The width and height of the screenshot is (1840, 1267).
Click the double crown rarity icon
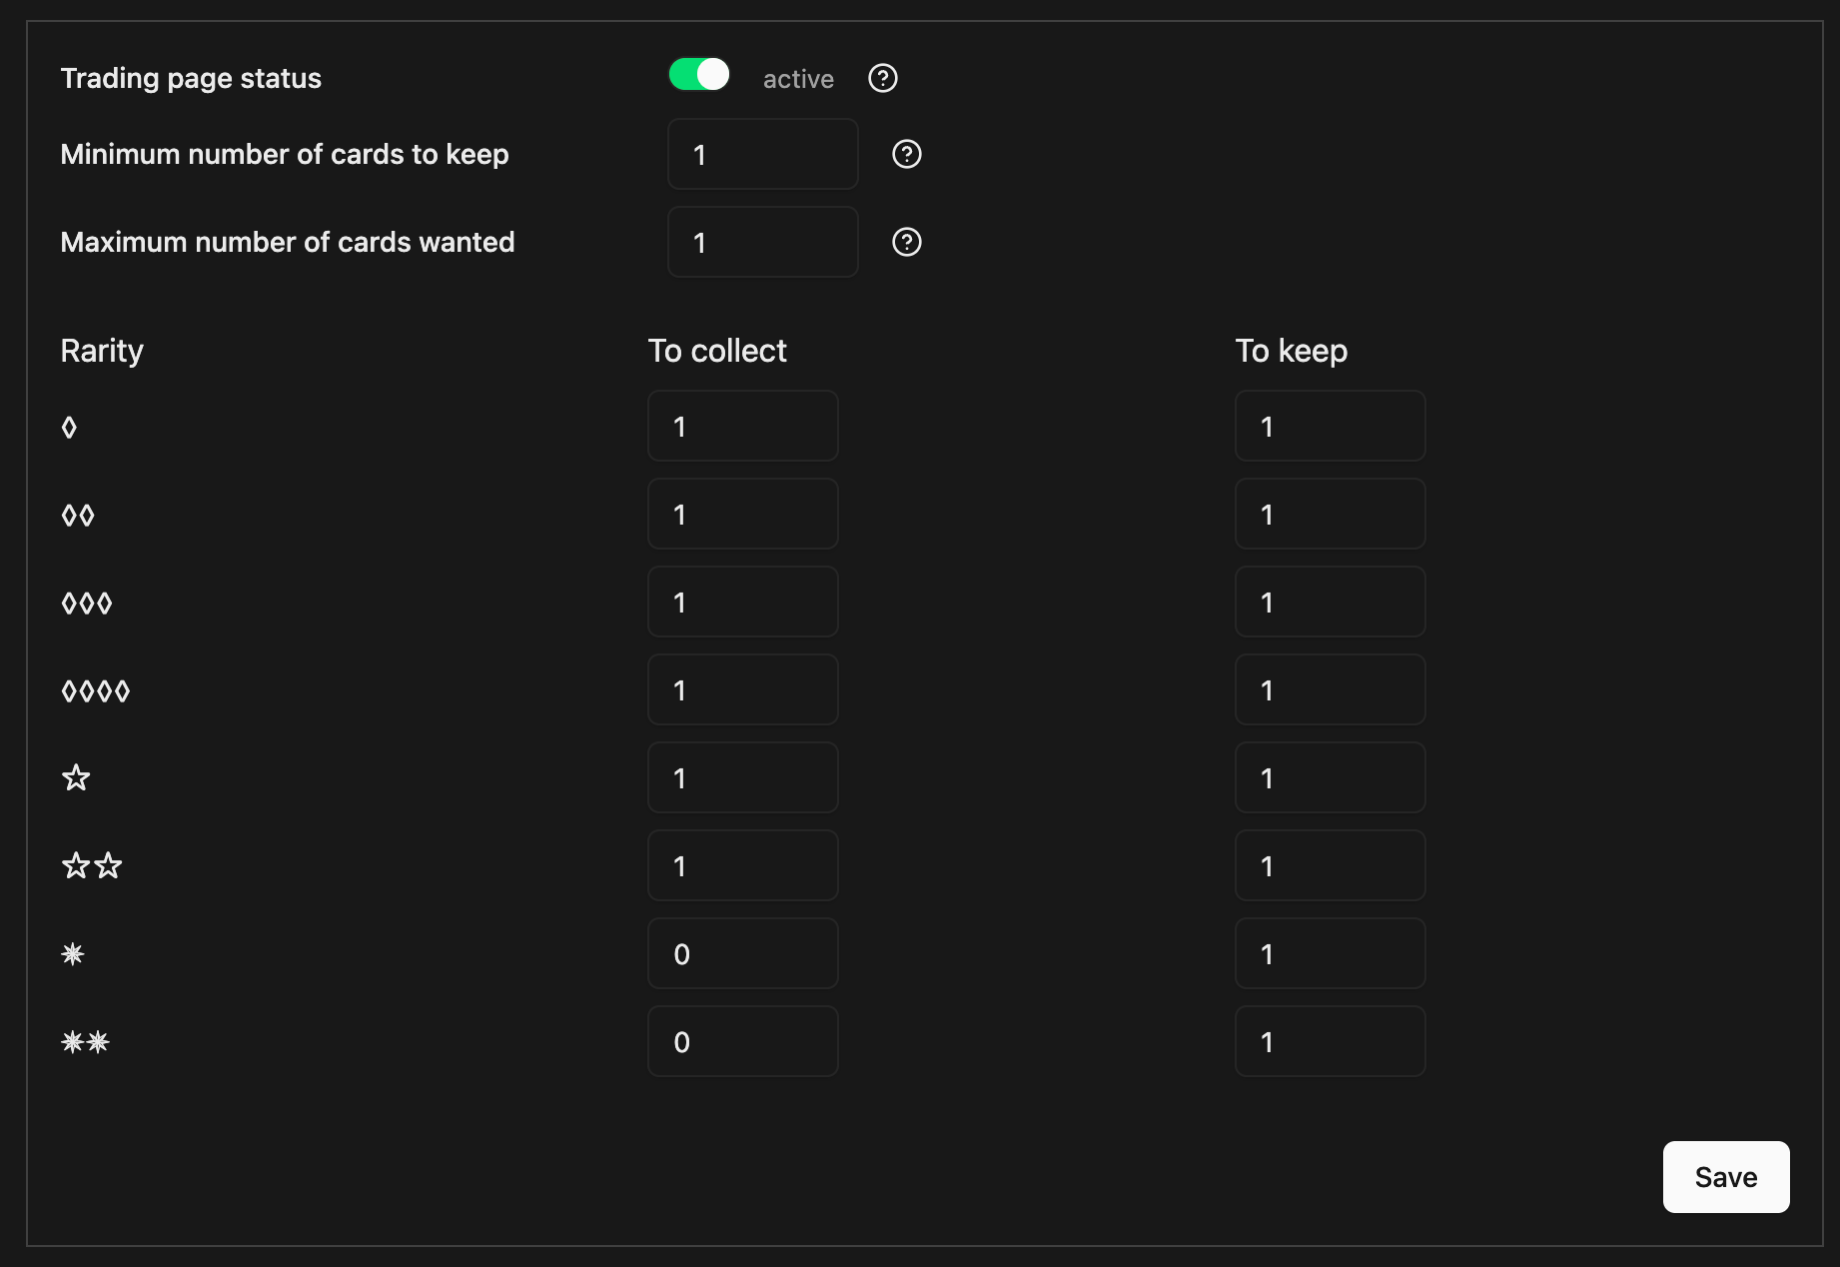point(85,1042)
